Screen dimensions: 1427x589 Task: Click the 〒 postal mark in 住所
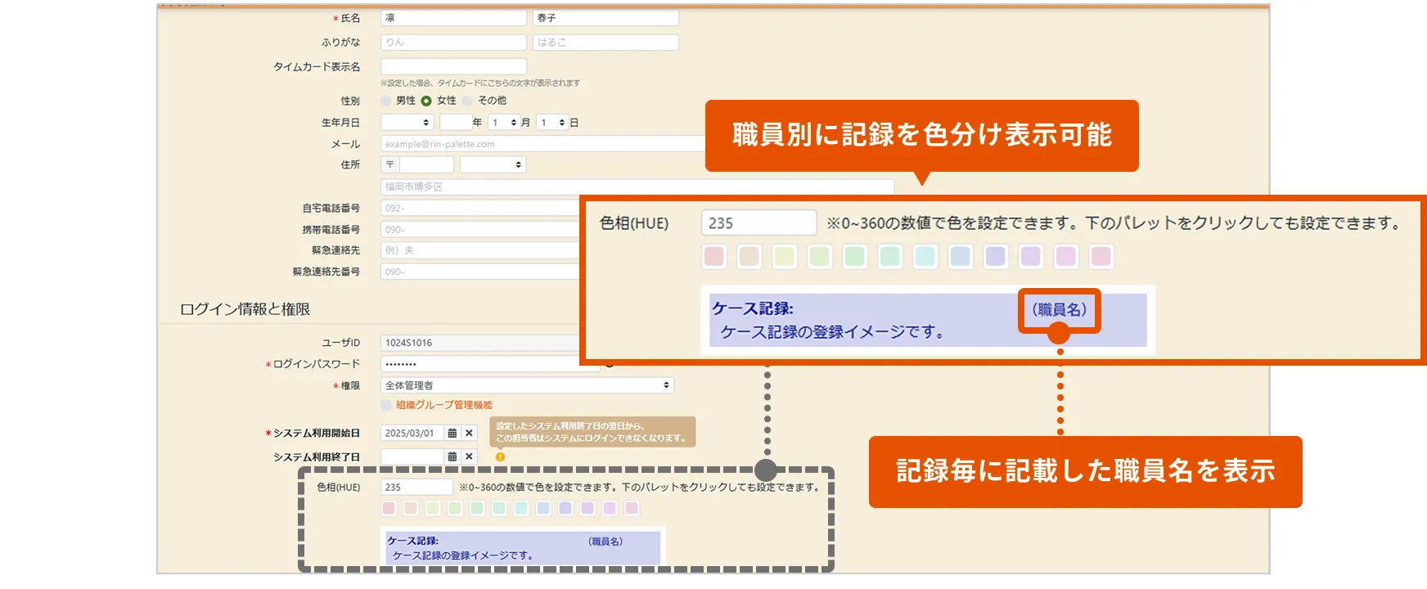(389, 164)
